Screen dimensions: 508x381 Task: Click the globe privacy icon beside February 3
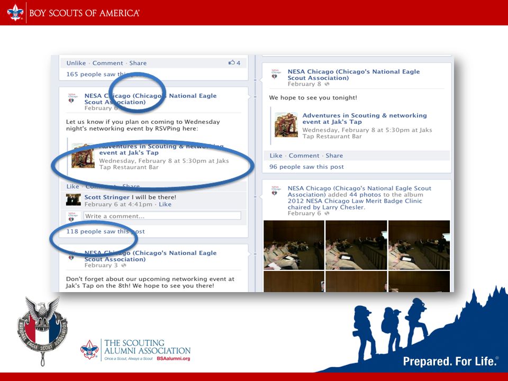tap(123, 265)
